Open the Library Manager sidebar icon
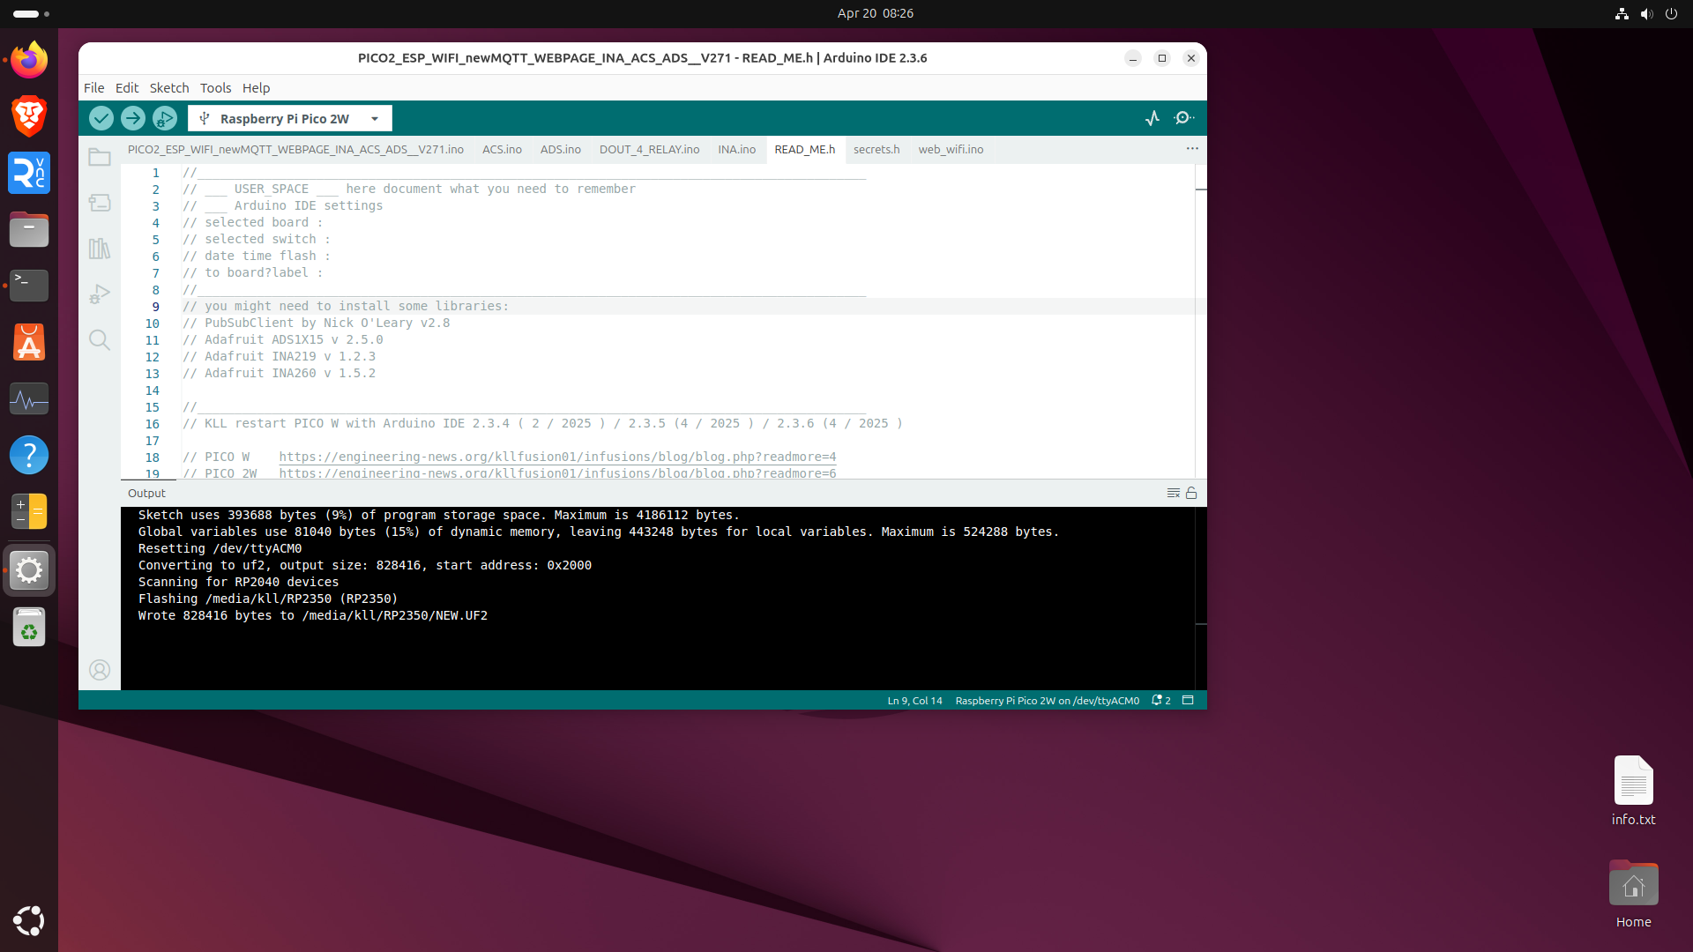1693x952 pixels. pyautogui.click(x=100, y=249)
